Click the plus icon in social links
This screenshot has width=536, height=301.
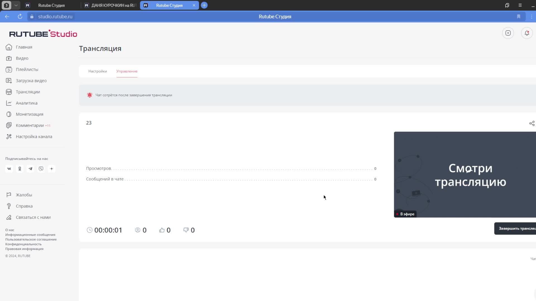(x=52, y=169)
